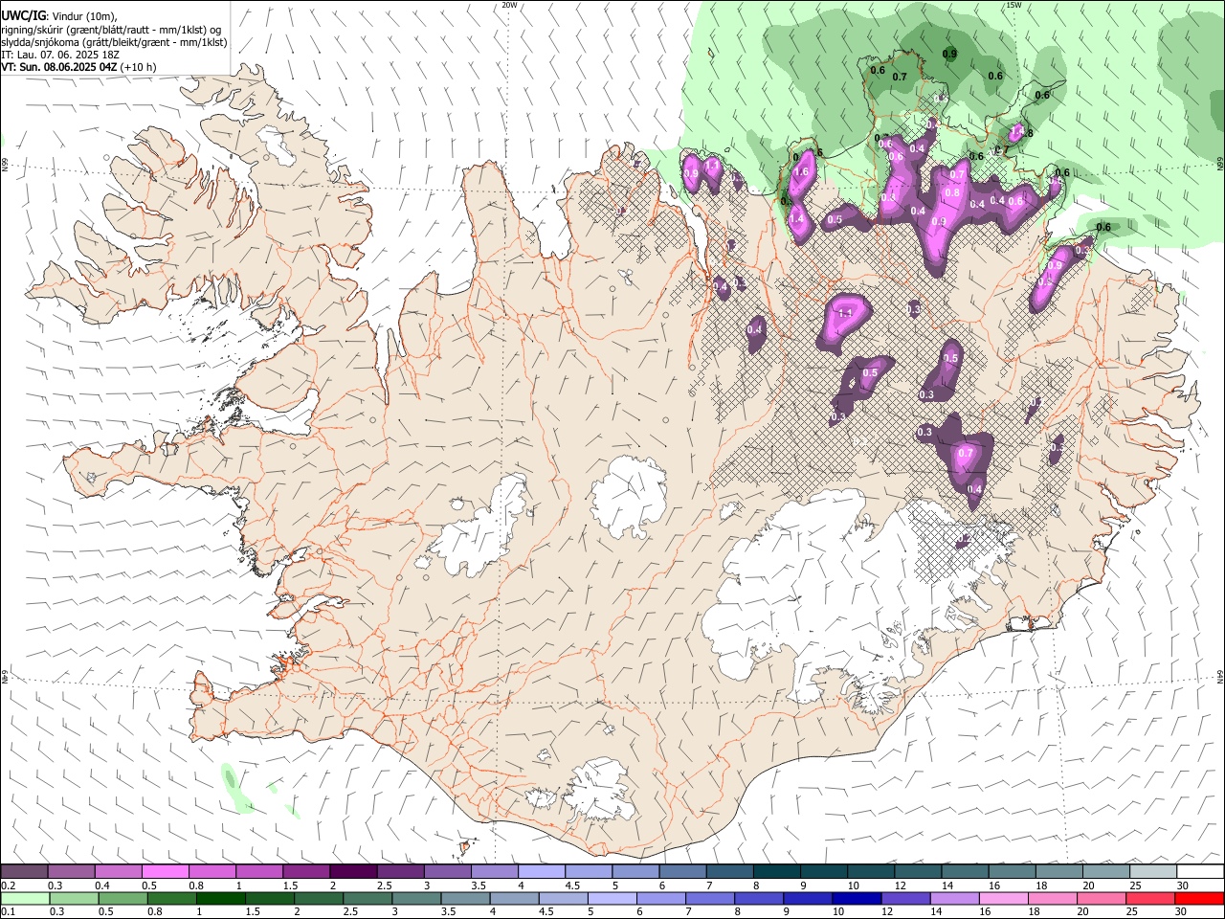Click the 1.6 snowfall value on the map

(802, 172)
